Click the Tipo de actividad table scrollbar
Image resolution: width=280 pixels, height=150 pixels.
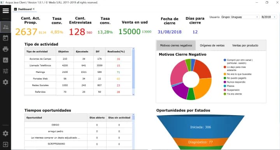point(133,72)
